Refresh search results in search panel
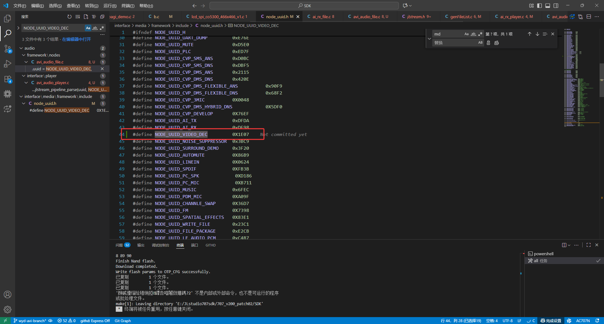 click(x=70, y=17)
